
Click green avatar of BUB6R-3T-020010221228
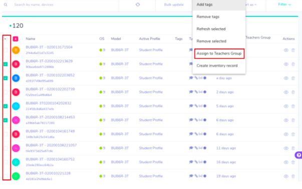(x=16, y=176)
